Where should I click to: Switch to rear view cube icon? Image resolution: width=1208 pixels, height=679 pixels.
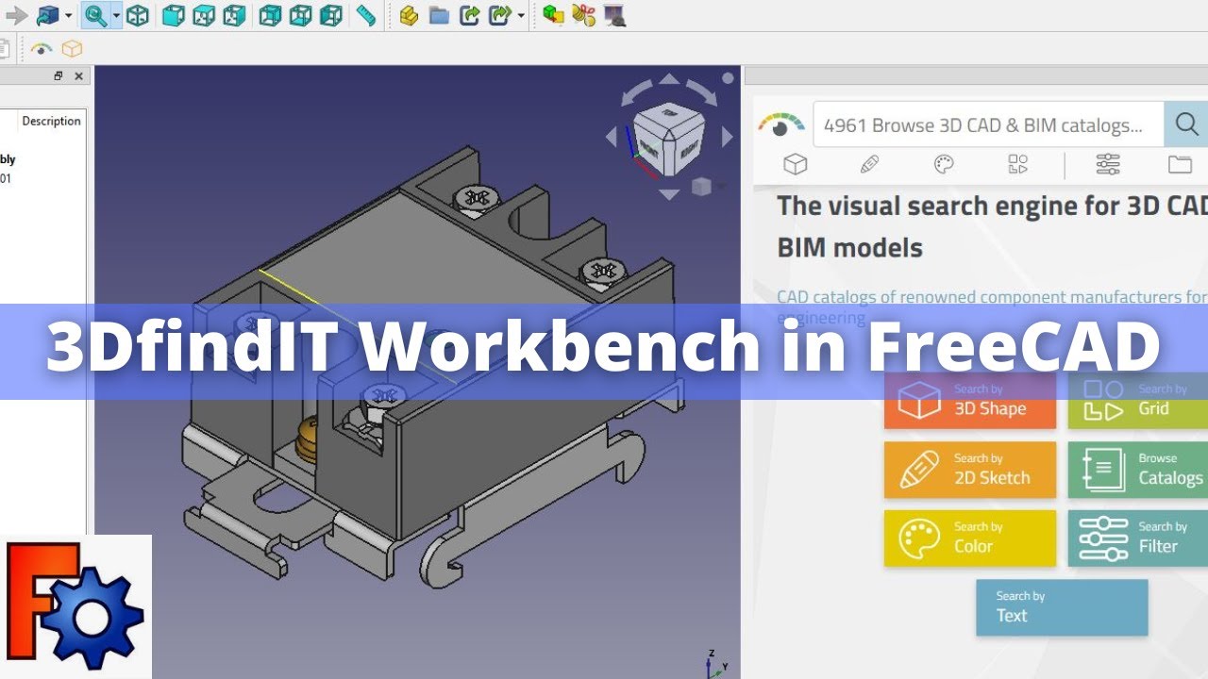point(270,15)
